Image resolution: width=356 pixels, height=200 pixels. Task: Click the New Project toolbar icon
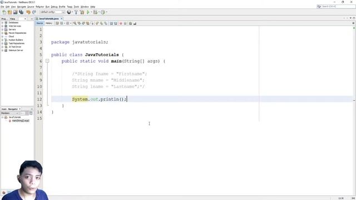point(9,12)
